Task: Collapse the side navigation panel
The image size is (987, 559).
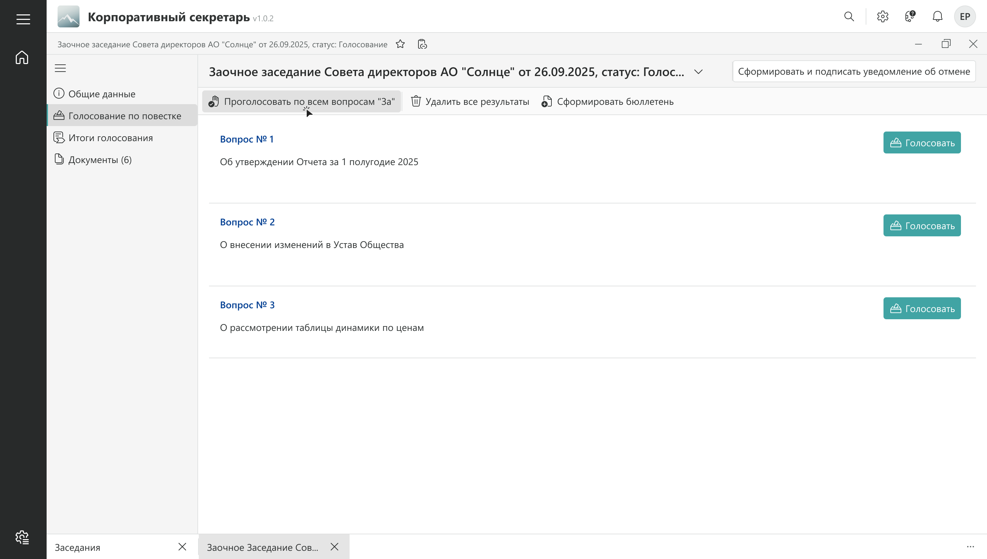Action: click(x=60, y=69)
